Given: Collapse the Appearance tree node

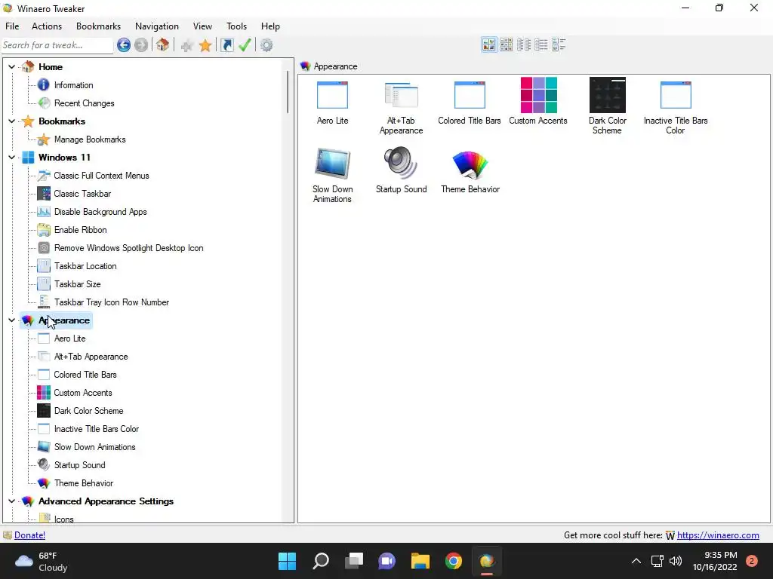Looking at the screenshot, I should coord(12,320).
